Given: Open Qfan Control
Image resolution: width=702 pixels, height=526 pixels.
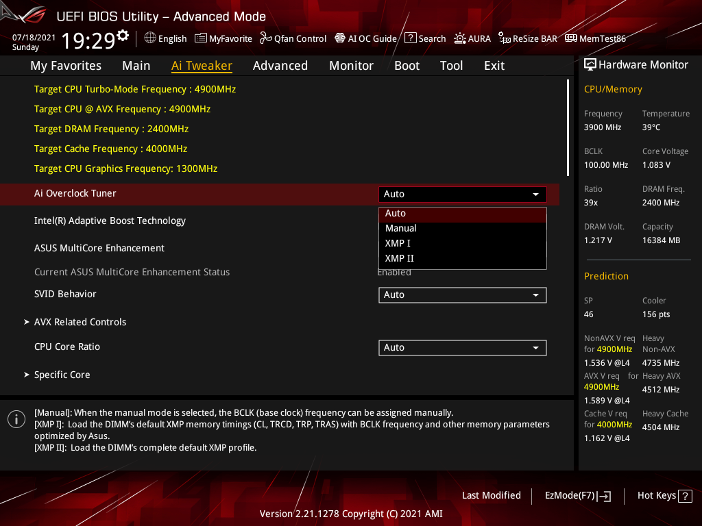Looking at the screenshot, I should pos(293,38).
